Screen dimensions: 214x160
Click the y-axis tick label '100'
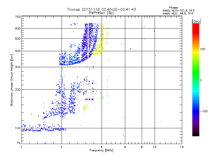(x=18, y=128)
